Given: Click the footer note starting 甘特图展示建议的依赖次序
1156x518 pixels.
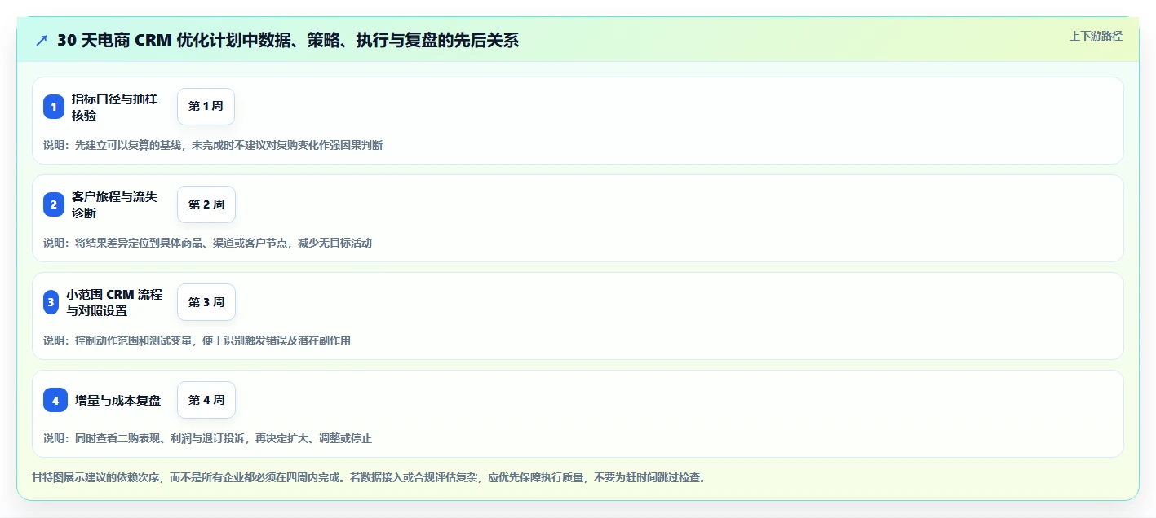Looking at the screenshot, I should pyautogui.click(x=368, y=477).
